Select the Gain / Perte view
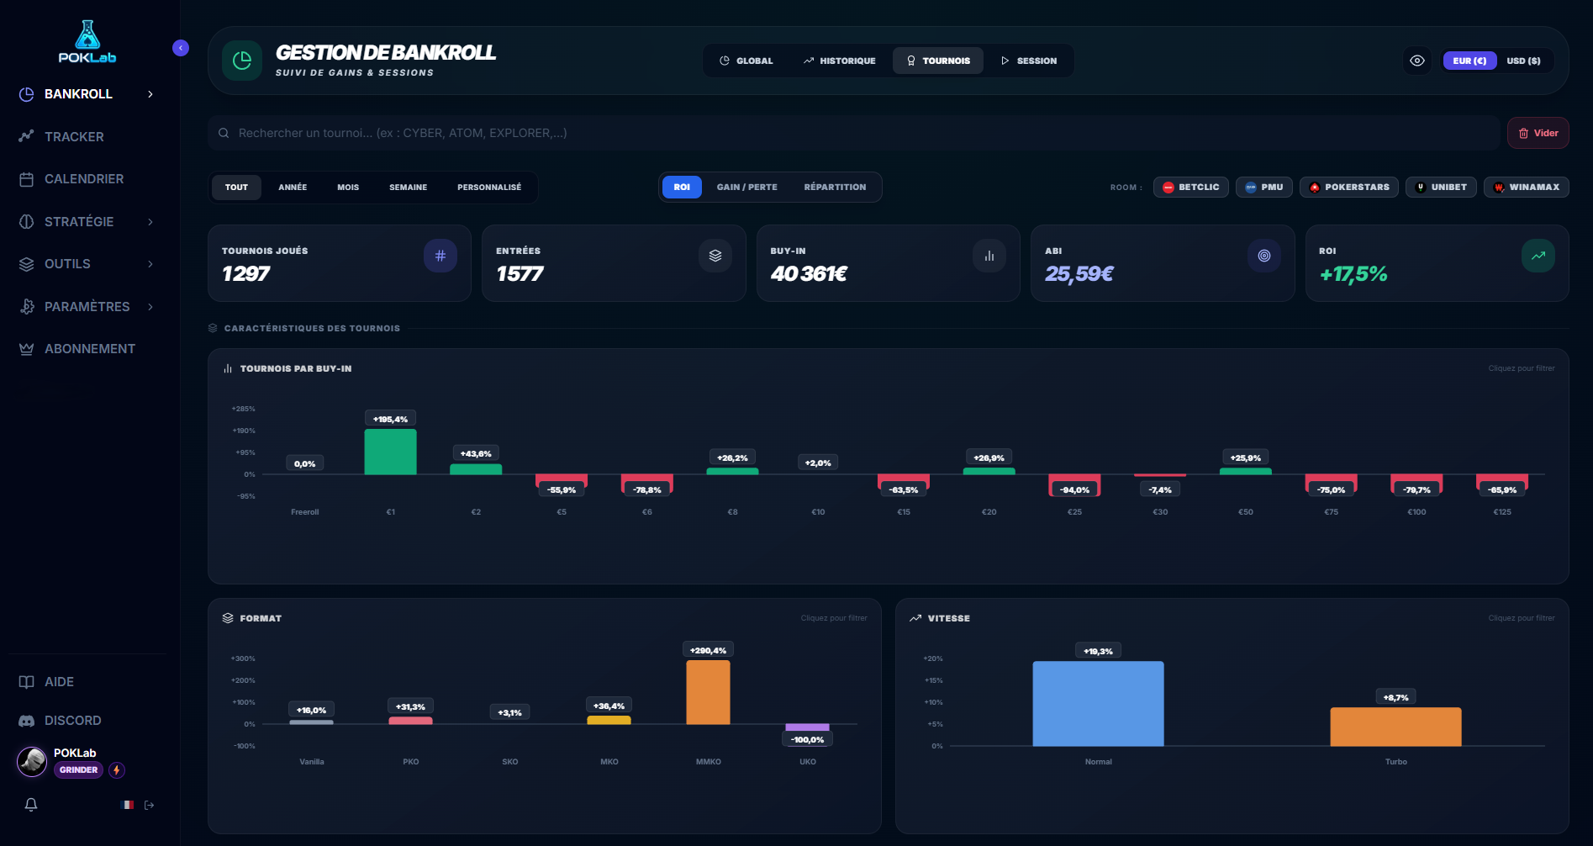This screenshot has height=846, width=1593. pos(747,188)
